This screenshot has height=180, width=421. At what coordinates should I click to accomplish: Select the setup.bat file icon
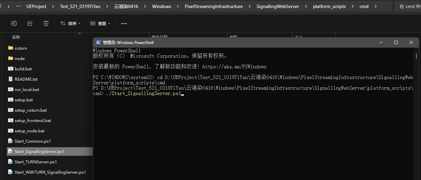(x=10, y=100)
